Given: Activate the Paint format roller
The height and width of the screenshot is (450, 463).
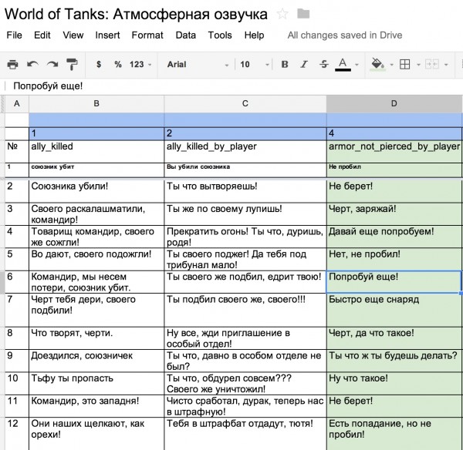Looking at the screenshot, I should click(x=72, y=64).
